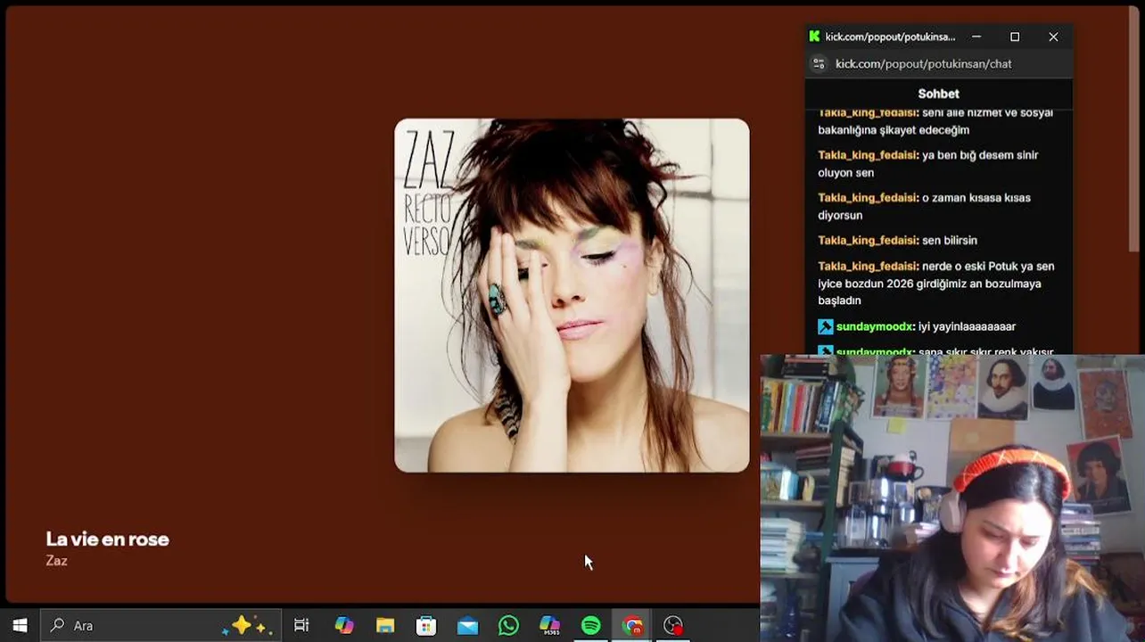Click the Ara search box in taskbar
1145x642 pixels.
pos(161,625)
